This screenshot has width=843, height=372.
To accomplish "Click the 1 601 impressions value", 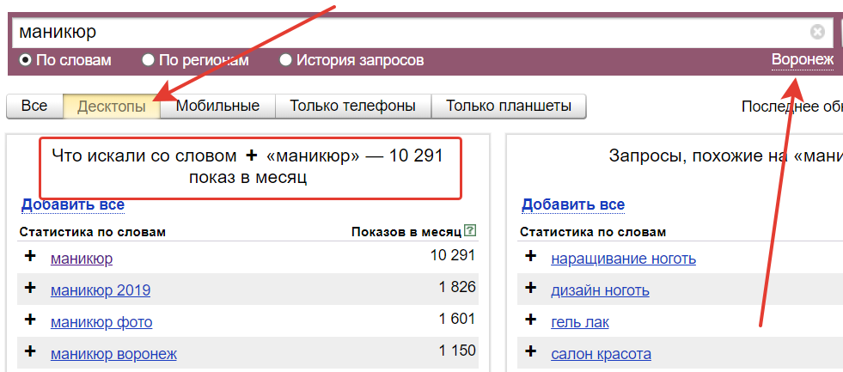I will pyautogui.click(x=457, y=319).
